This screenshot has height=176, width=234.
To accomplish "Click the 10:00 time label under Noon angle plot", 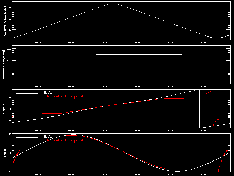I will [x=137, y=87].
